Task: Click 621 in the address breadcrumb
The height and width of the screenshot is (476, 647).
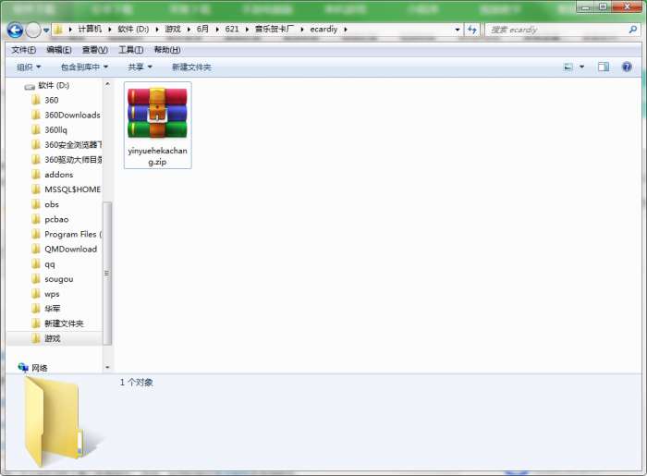Action: pyautogui.click(x=232, y=29)
